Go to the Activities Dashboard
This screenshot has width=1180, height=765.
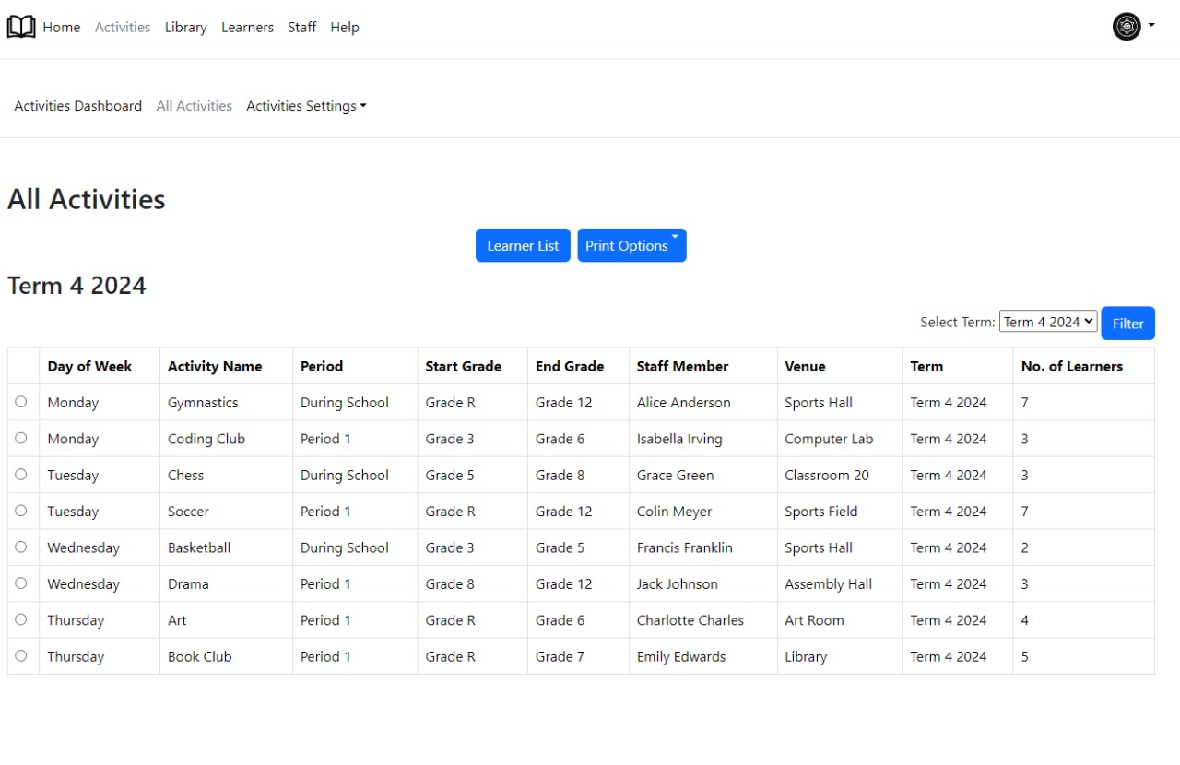click(x=77, y=105)
